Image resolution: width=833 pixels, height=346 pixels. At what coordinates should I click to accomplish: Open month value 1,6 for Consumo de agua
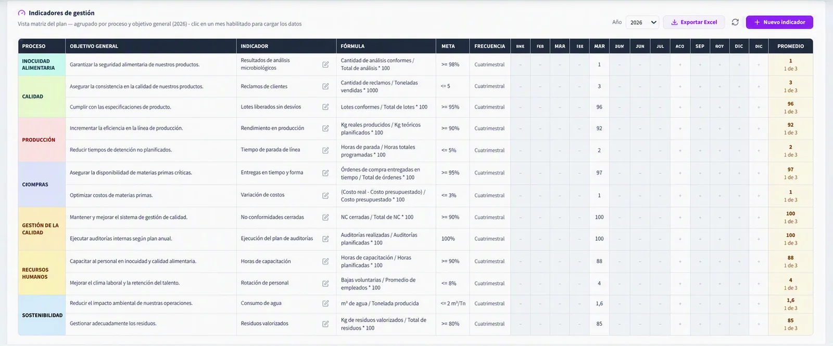[x=599, y=303]
